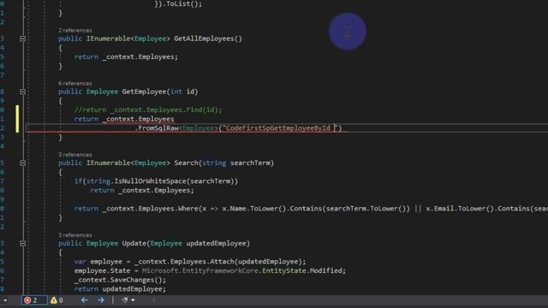Collapse the Search method

(x=23, y=163)
